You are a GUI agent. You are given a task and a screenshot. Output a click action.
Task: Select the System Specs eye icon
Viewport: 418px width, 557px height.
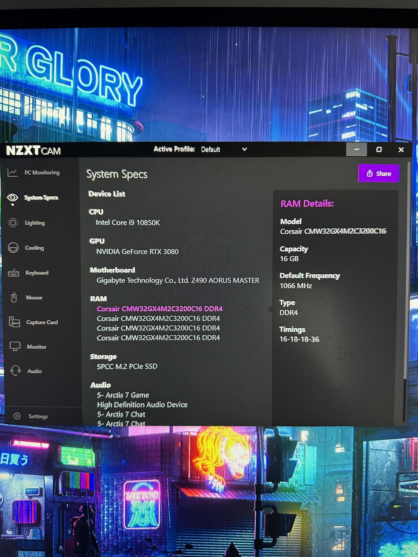(12, 198)
